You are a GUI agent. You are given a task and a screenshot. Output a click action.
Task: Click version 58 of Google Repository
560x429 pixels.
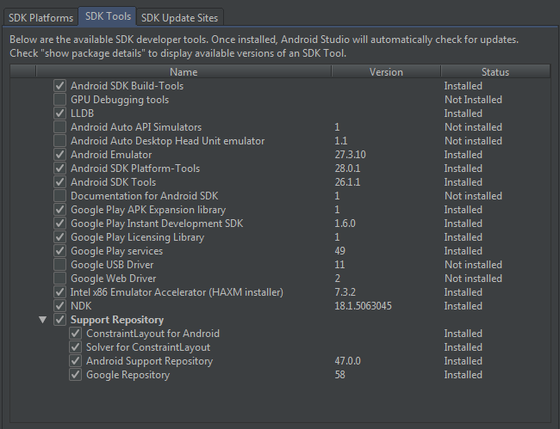tap(340, 375)
